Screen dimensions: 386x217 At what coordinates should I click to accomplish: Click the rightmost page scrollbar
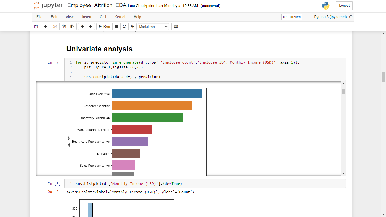point(383,77)
